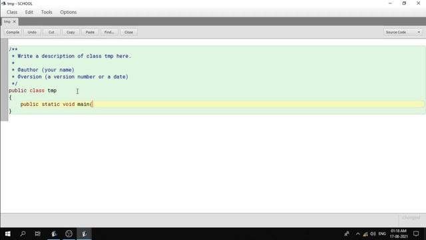Show hidden system tray icons
The image size is (426, 240).
(x=358, y=234)
